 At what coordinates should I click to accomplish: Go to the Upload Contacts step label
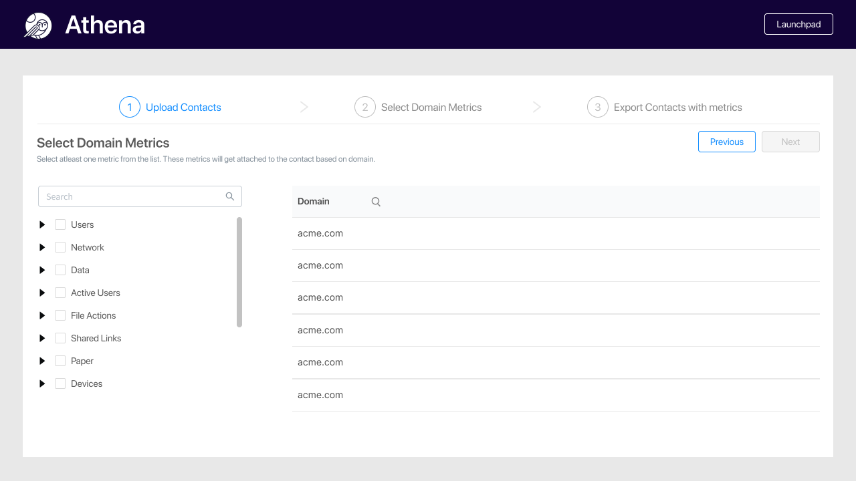coord(183,107)
